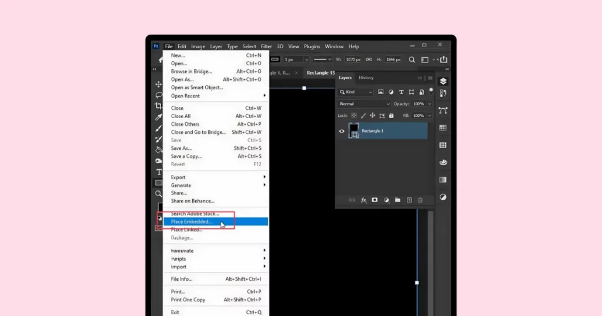The image size is (602, 316).
Task: Choose Print One Copy entry
Action: [216, 300]
